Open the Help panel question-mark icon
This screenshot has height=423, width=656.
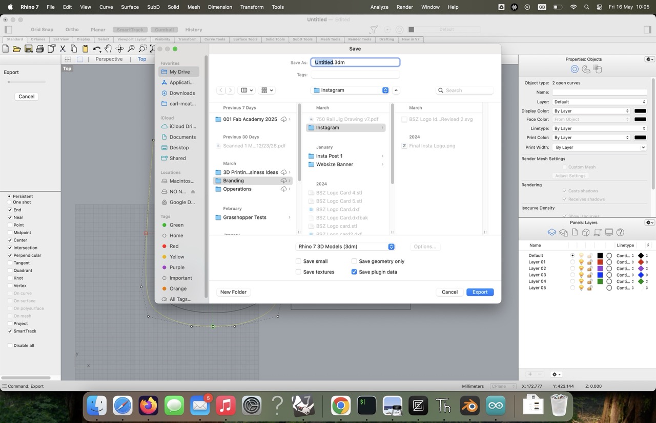click(x=620, y=232)
